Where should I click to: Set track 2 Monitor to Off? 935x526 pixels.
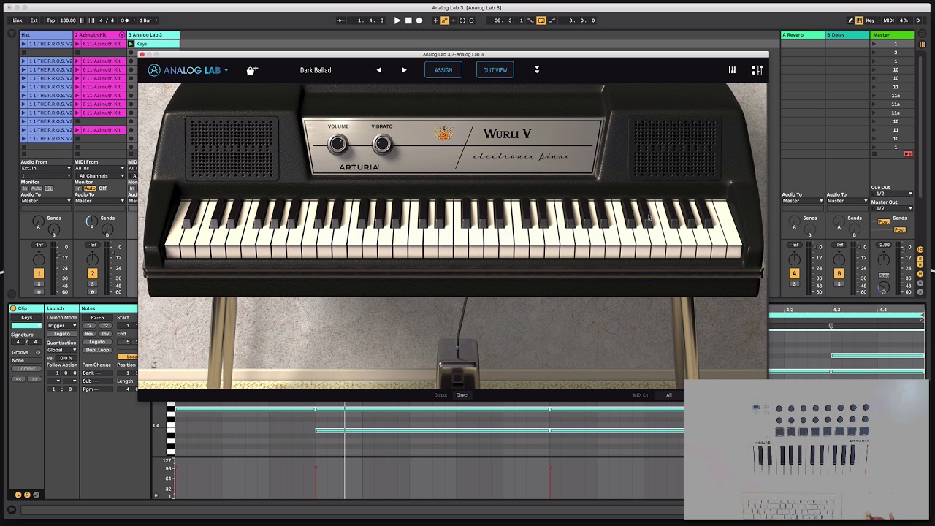click(102, 188)
